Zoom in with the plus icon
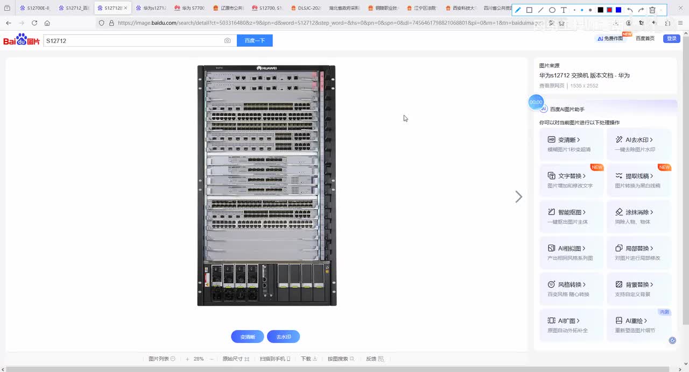 [187, 359]
